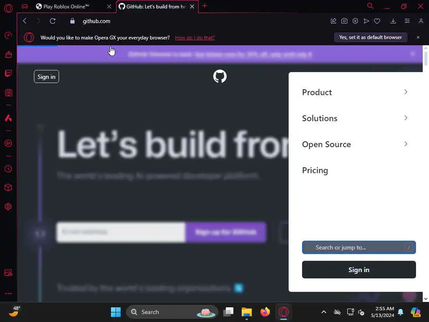Open the How do I do that? link
This screenshot has height=322, width=429.
[x=195, y=38]
